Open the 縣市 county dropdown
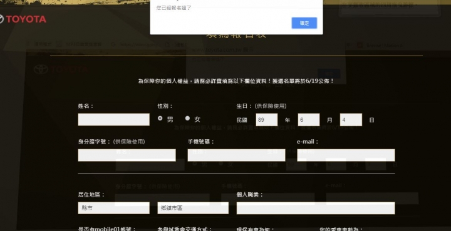Viewport: 451px width, 231px height. point(113,208)
